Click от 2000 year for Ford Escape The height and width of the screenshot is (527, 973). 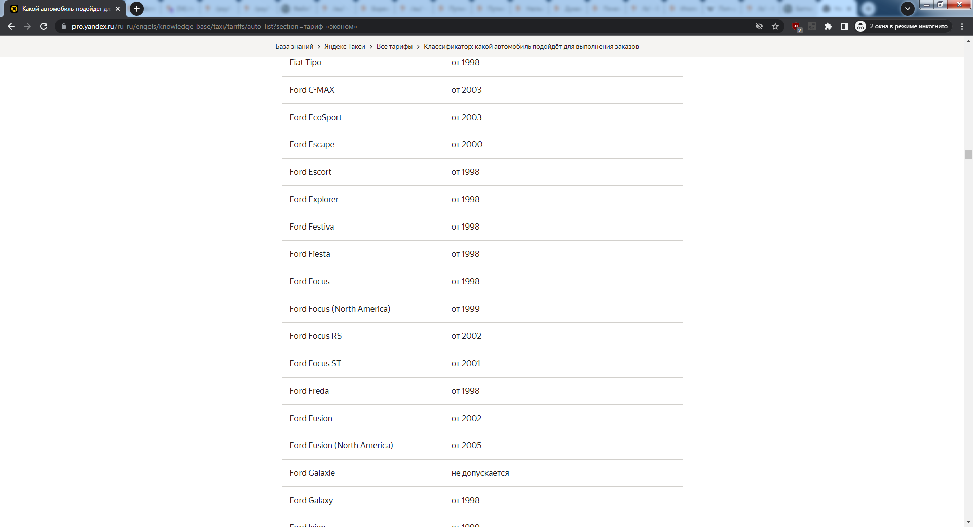[467, 144]
